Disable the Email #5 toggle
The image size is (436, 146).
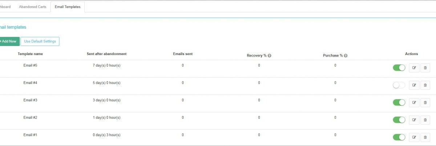399,68
